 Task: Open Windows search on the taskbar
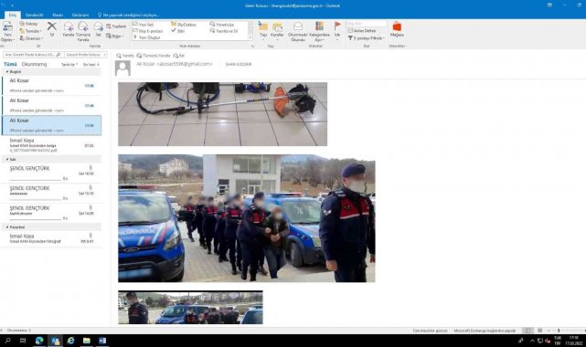pyautogui.click(x=7, y=341)
